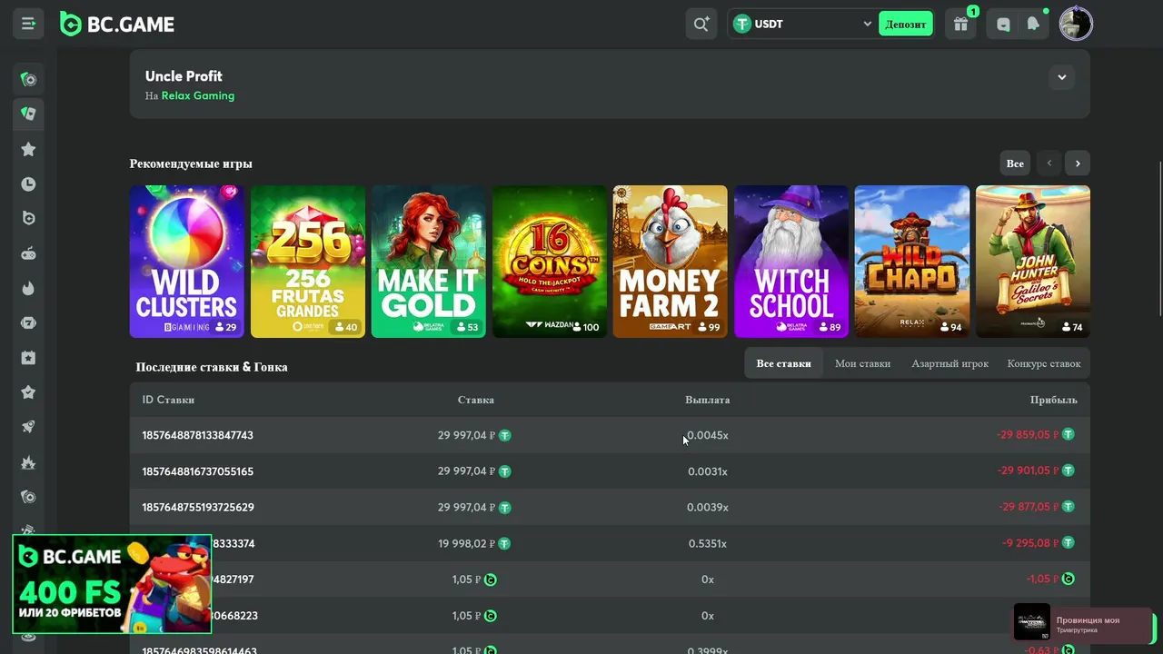Open the flame hot games sidebar icon

[28, 288]
